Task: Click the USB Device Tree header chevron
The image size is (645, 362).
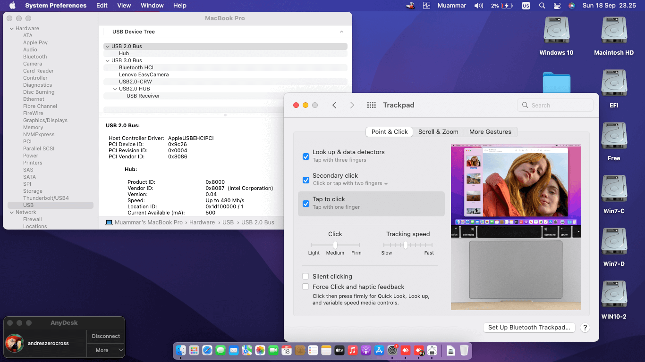Action: tap(341, 32)
